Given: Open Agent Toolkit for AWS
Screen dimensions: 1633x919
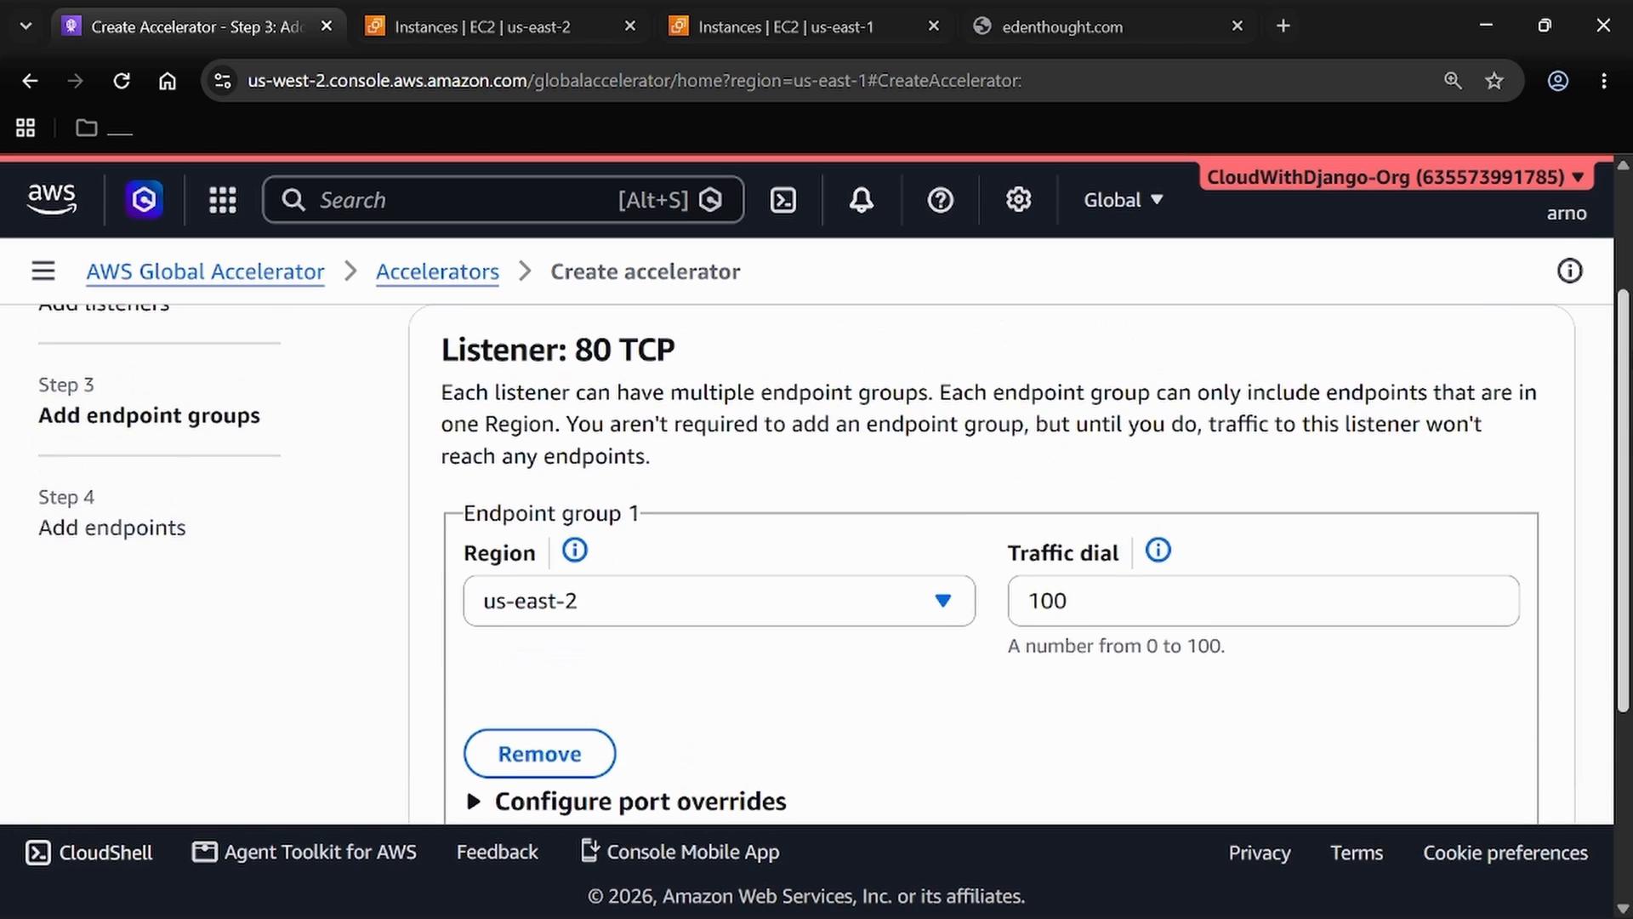Looking at the screenshot, I should 304,853.
